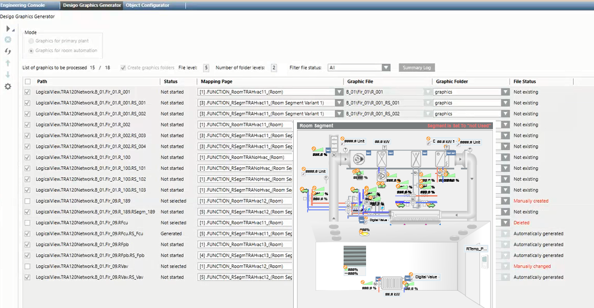Click the Move Down arrow icon
The height and width of the screenshot is (308, 594).
click(x=8, y=75)
